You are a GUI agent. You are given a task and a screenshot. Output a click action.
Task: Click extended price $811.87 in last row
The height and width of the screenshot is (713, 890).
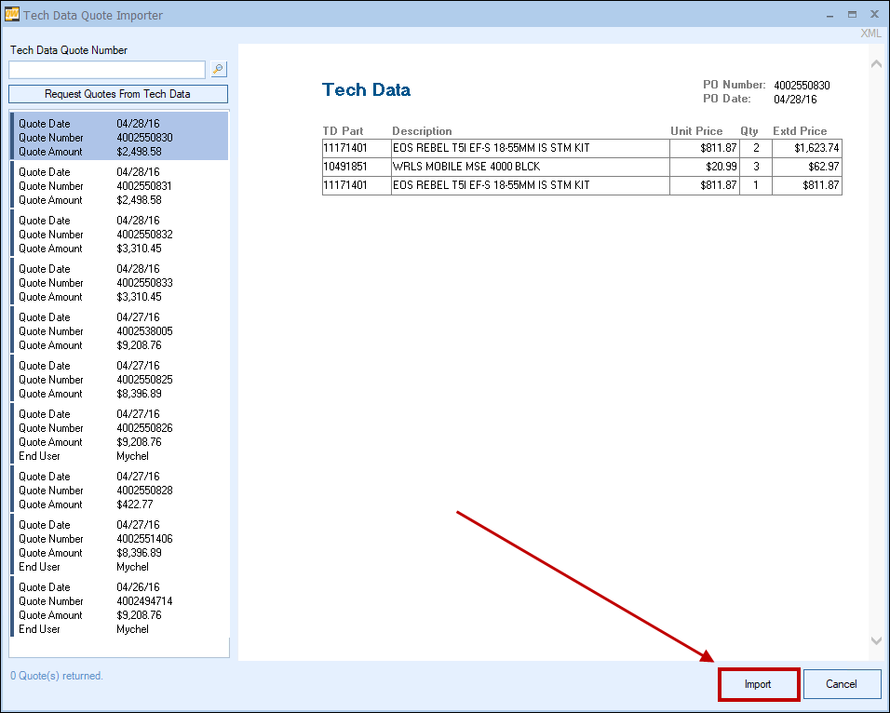point(821,185)
